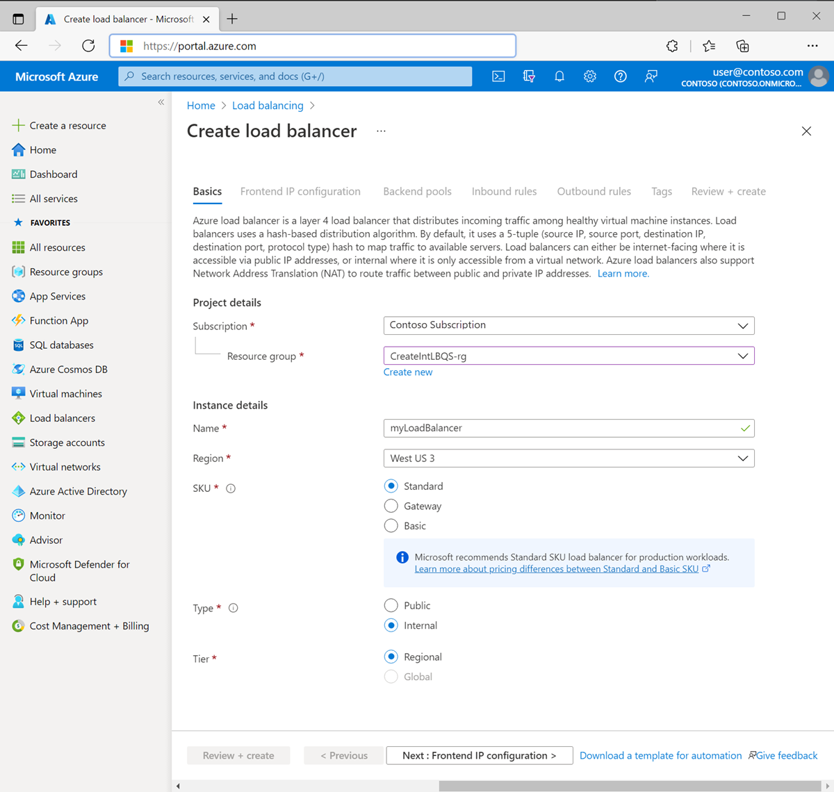834x792 pixels.
Task: Click the All resources grid icon
Action: pyautogui.click(x=18, y=247)
